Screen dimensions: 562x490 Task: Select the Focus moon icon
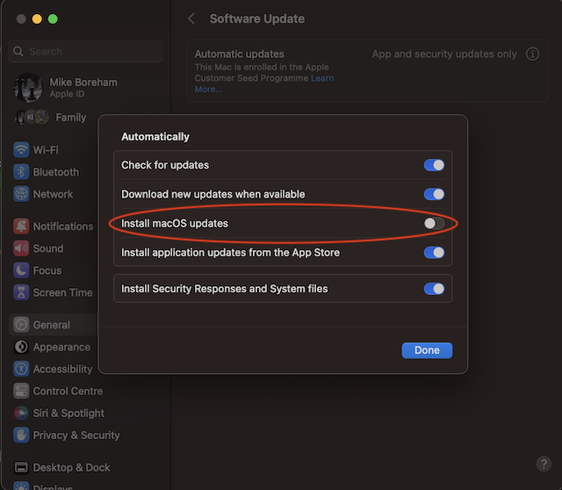[21, 270]
